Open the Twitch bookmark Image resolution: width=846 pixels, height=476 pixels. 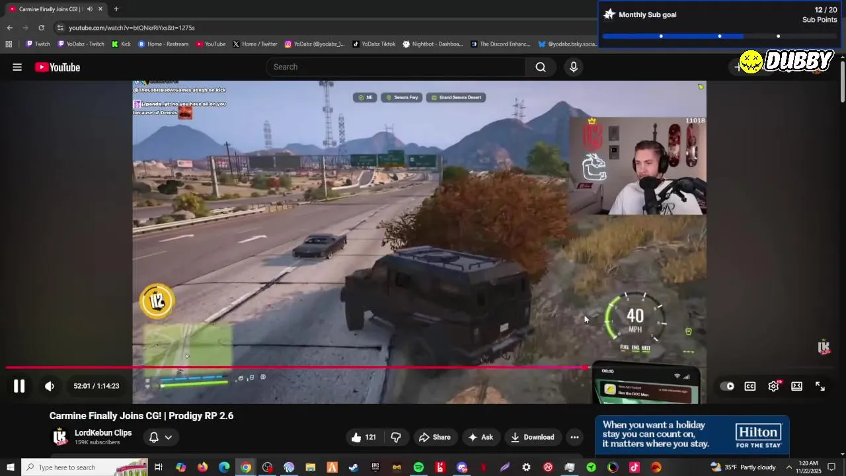pos(38,44)
